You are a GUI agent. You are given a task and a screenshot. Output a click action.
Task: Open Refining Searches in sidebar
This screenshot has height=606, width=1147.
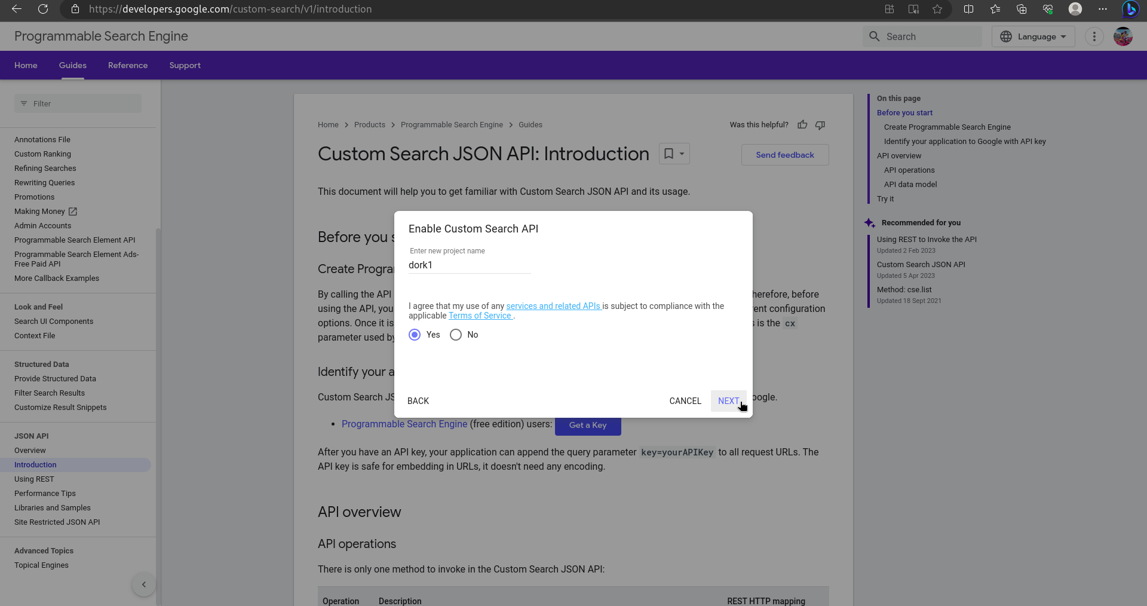click(45, 169)
